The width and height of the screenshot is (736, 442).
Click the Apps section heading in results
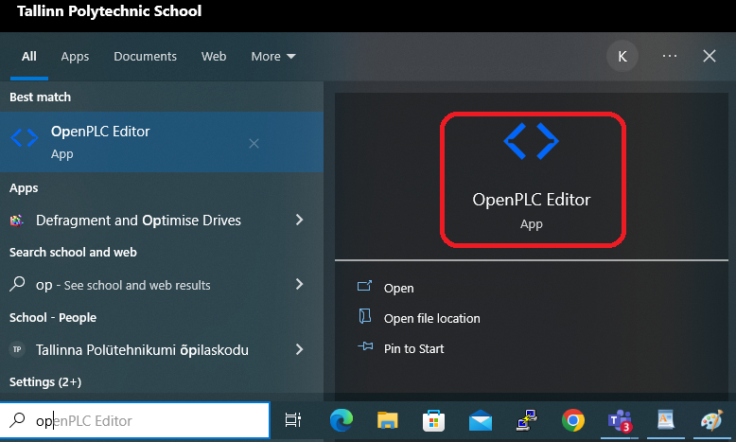(24, 188)
